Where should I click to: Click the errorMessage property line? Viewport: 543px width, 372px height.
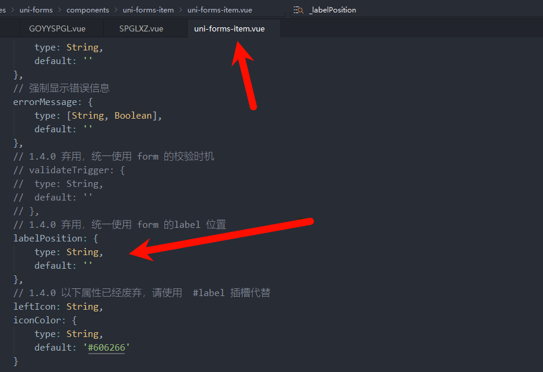[x=53, y=102]
